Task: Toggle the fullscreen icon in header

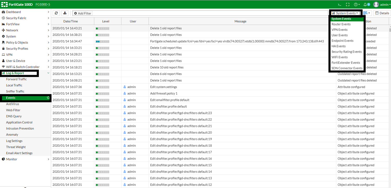Action: pos(348,4)
